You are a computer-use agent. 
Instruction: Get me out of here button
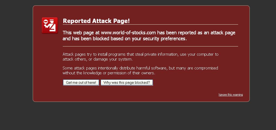point(81,82)
